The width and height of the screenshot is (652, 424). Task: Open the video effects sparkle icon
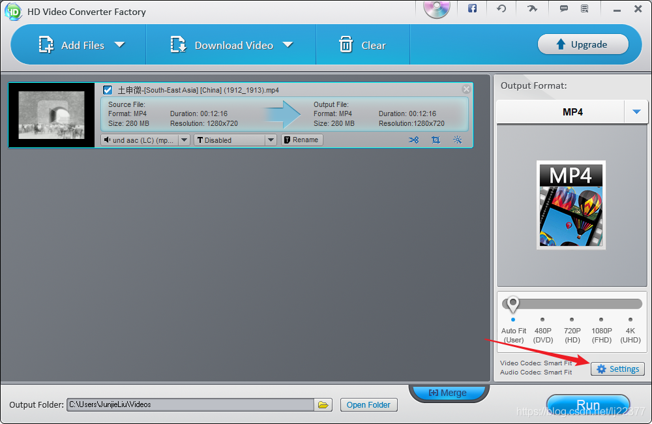point(458,140)
